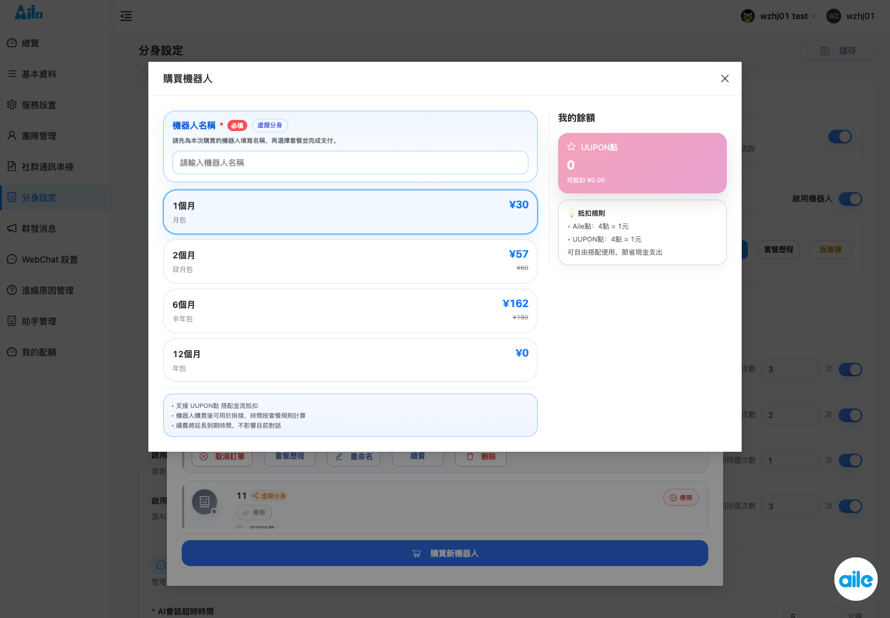
Task: Click the 套餐歷程 button on the right
Action: point(779,250)
